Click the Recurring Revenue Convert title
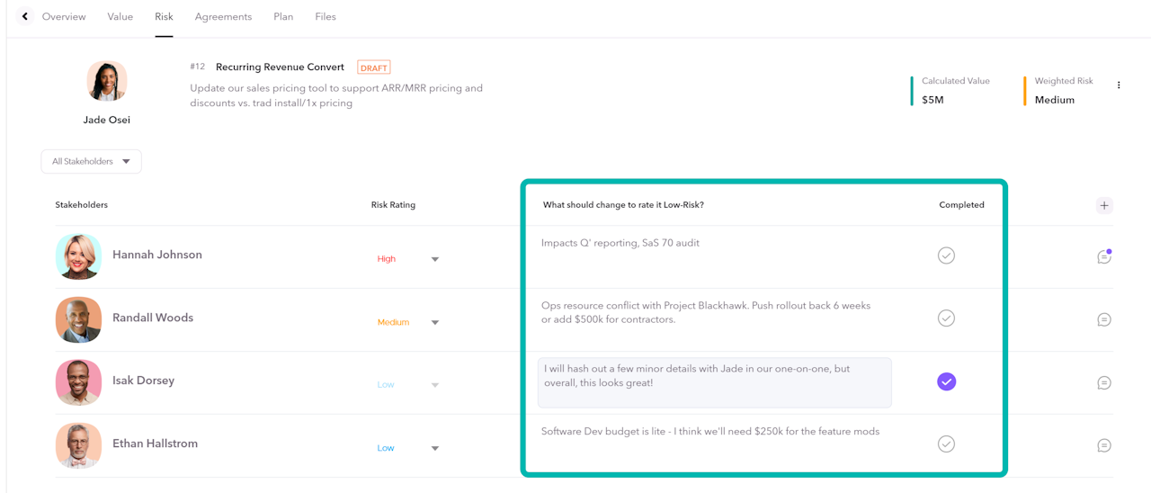The width and height of the screenshot is (1151, 493). [280, 67]
